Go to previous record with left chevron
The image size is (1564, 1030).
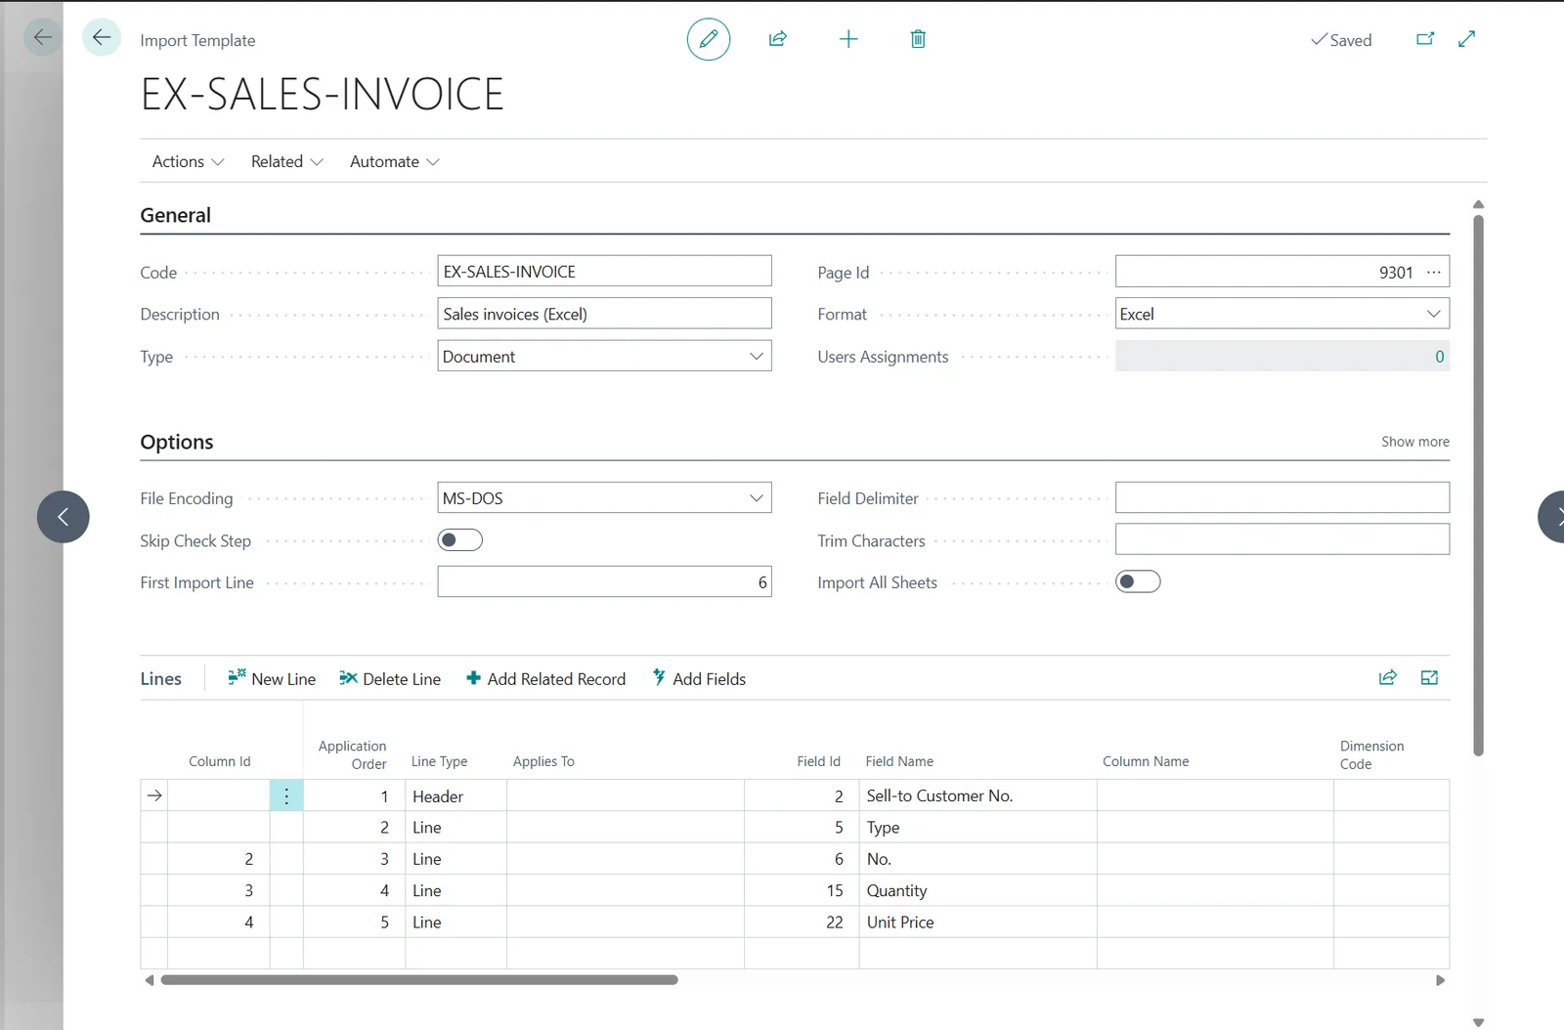tap(64, 517)
